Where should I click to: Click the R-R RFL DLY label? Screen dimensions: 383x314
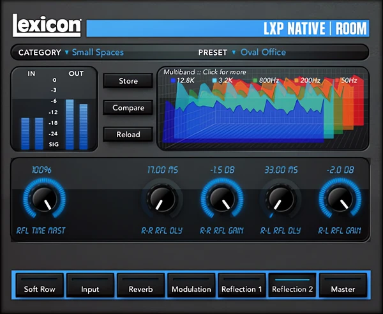tap(161, 231)
